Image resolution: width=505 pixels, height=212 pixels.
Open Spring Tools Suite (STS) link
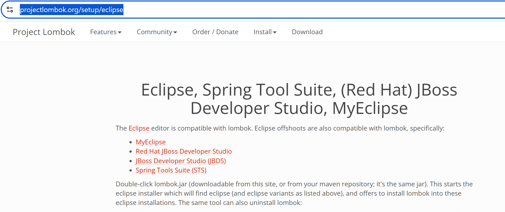point(171,170)
